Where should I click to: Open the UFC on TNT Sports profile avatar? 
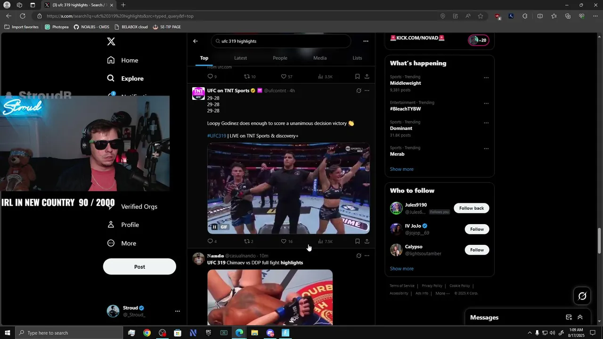click(x=198, y=93)
